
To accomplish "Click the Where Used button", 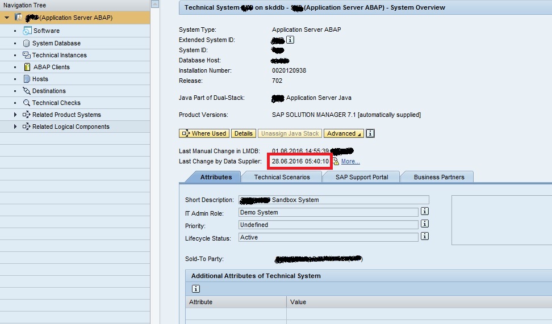I will [204, 133].
